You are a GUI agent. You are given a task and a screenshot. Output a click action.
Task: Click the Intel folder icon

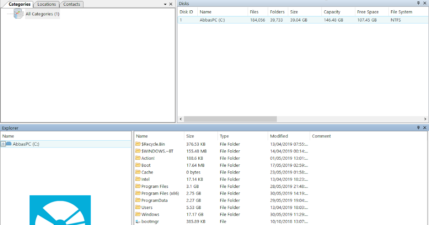[138, 179]
